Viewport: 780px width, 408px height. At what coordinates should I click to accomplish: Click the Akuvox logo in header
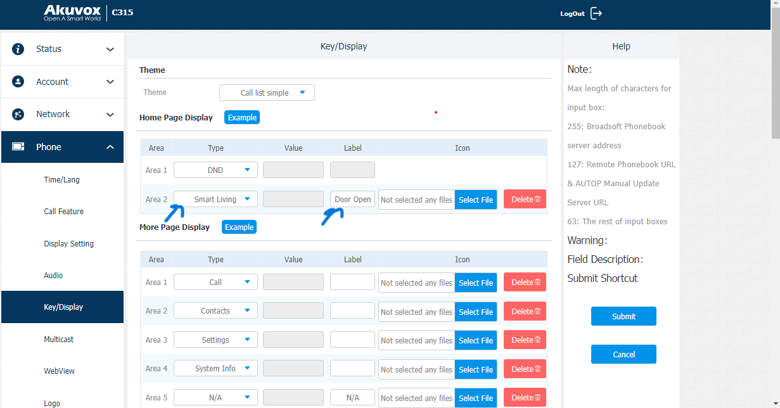(x=72, y=13)
